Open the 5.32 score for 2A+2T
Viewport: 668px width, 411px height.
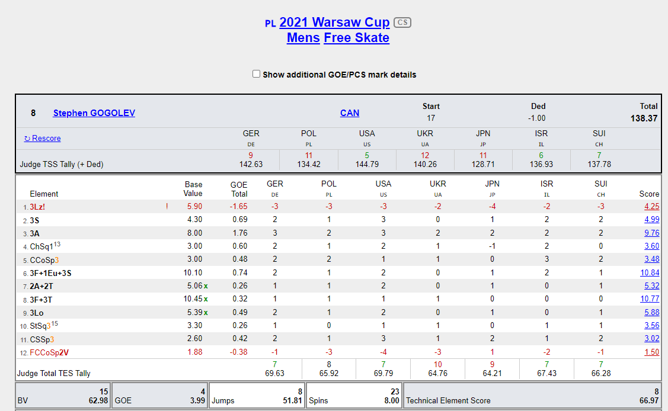(651, 286)
